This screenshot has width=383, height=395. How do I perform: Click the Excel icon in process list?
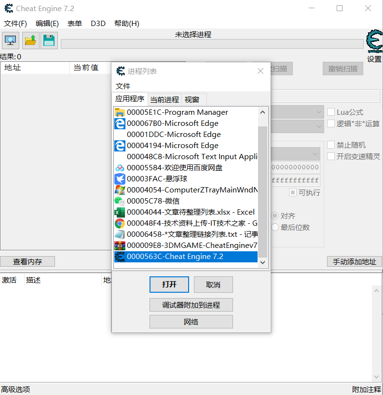coord(120,212)
